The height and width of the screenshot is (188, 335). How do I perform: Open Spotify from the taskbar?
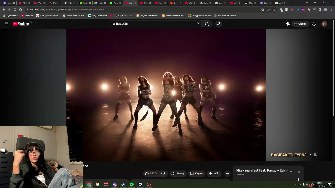[132, 185]
